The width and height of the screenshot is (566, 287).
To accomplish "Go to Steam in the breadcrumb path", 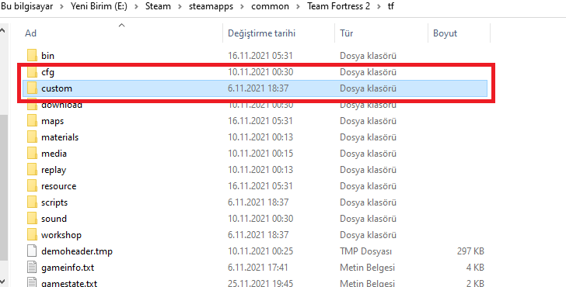I will click(x=158, y=6).
